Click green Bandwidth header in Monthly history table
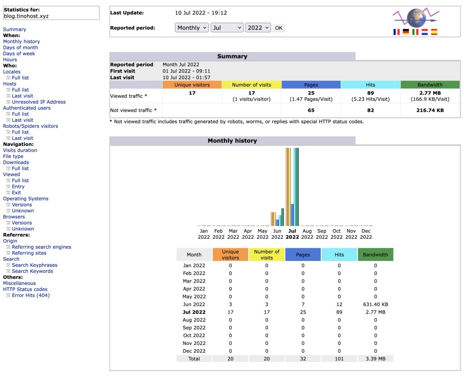Viewport: 464px width, 376px height. (x=376, y=255)
